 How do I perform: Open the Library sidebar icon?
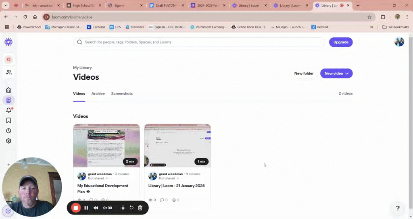[8, 100]
